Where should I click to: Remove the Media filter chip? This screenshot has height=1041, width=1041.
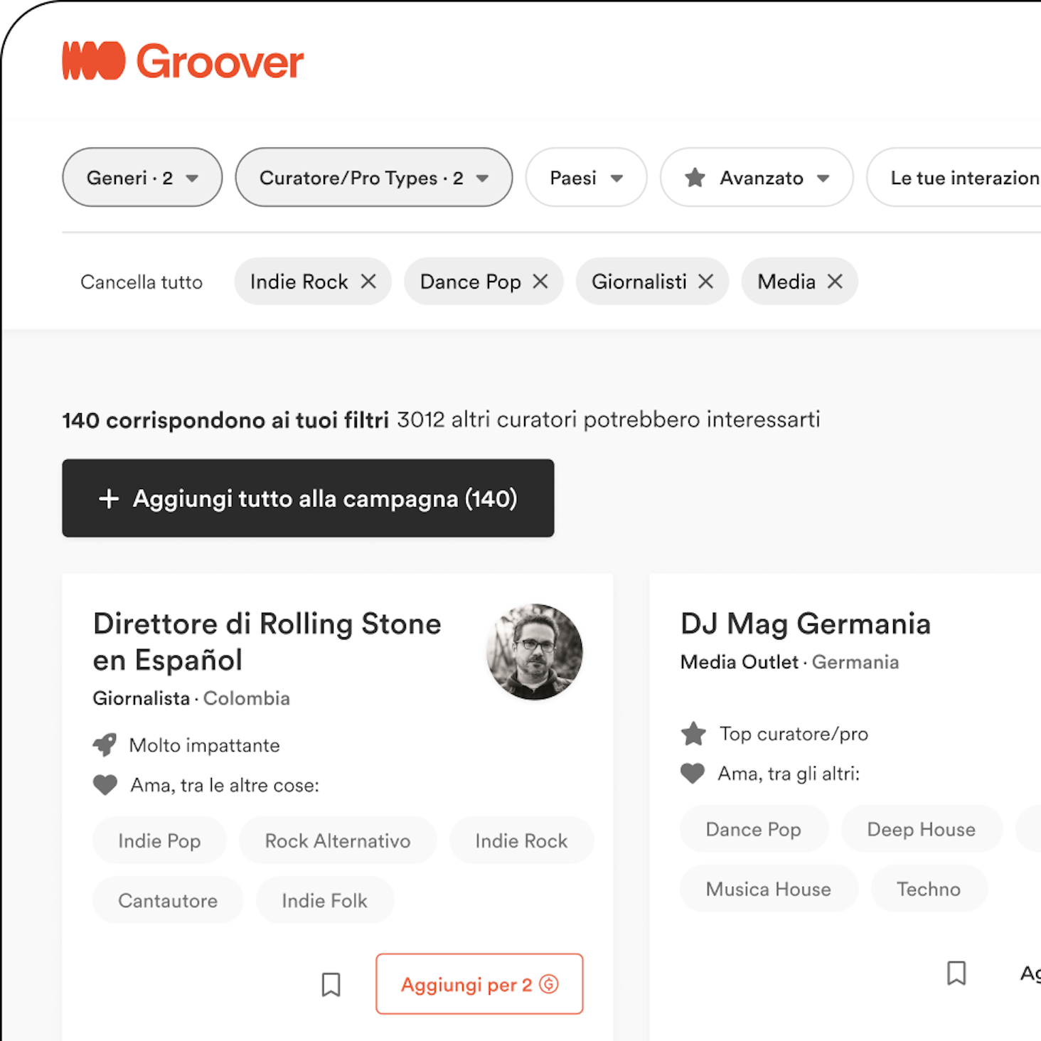point(835,282)
